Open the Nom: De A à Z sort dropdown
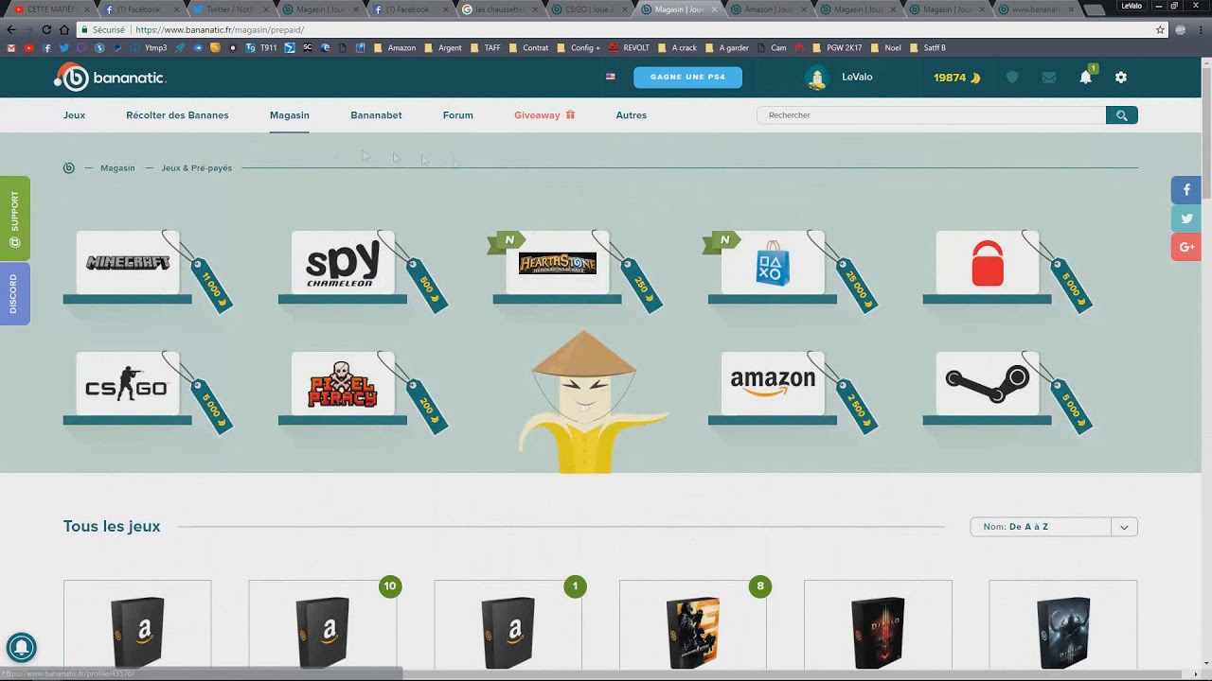This screenshot has height=681, width=1212. coord(1054,527)
